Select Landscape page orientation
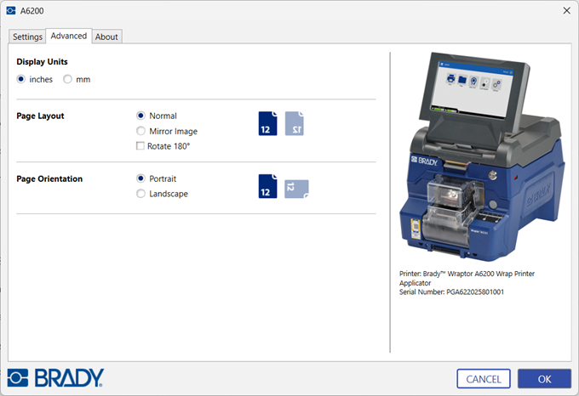The height and width of the screenshot is (396, 579). pyautogui.click(x=141, y=194)
